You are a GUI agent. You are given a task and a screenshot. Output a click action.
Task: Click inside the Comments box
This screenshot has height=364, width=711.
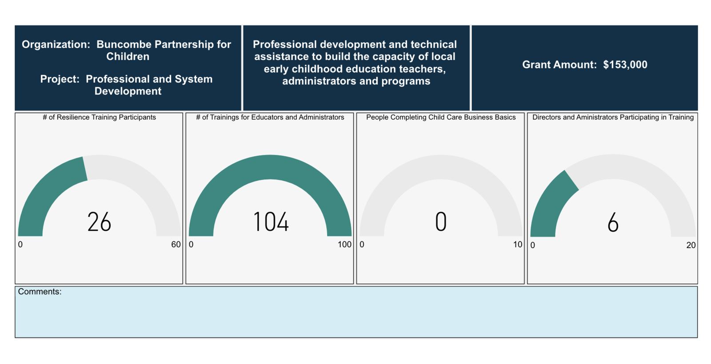[356, 312]
